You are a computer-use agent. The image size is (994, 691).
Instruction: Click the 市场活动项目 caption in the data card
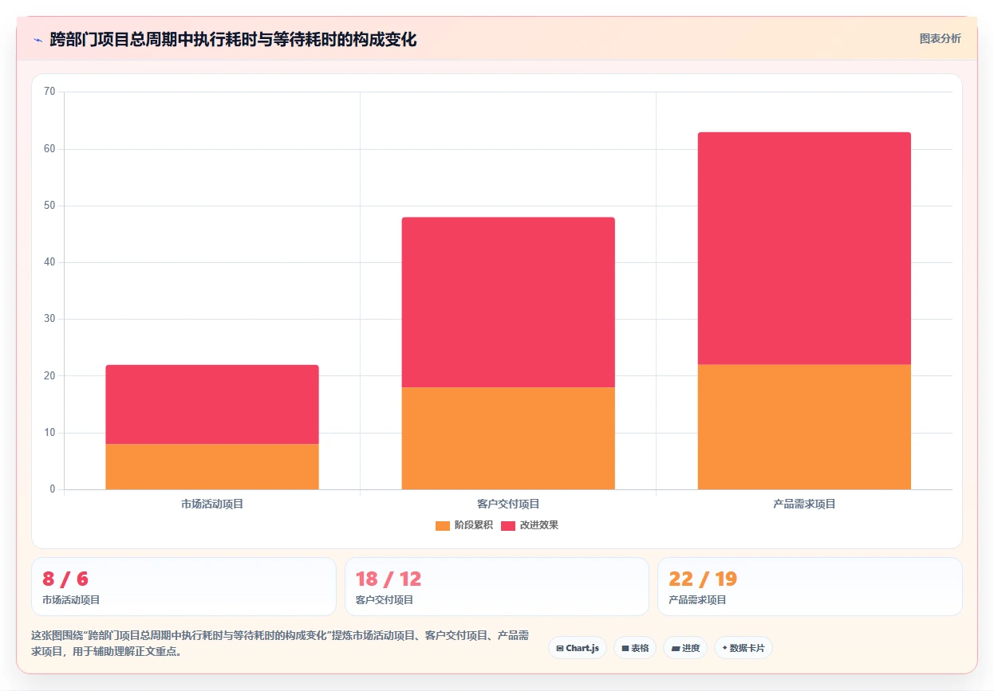[x=71, y=600]
